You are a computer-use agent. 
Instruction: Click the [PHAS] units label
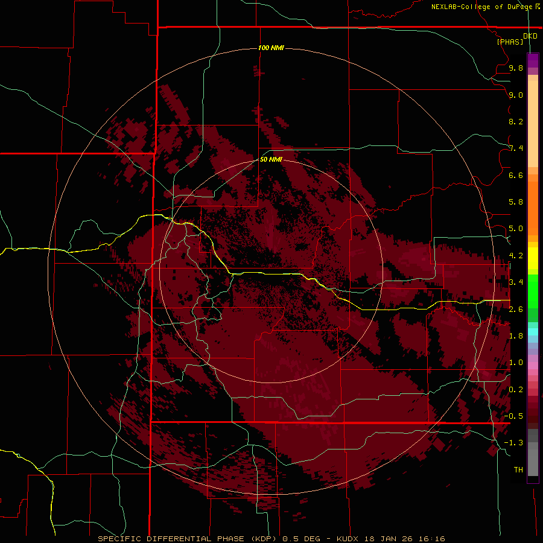pyautogui.click(x=510, y=42)
